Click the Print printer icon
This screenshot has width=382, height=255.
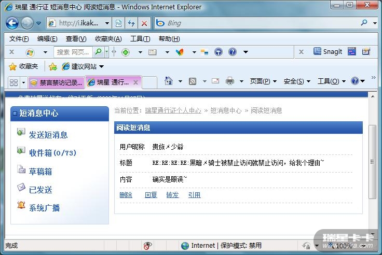click(230, 81)
